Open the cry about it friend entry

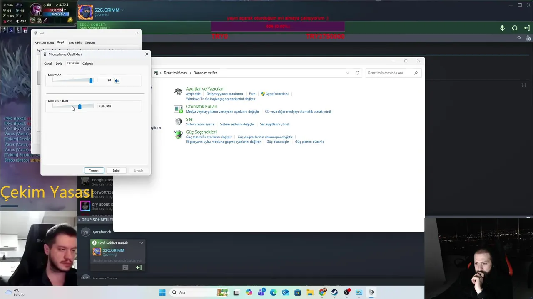click(96, 206)
